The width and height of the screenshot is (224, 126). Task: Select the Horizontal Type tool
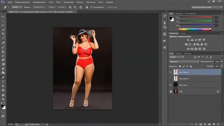pos(3,82)
